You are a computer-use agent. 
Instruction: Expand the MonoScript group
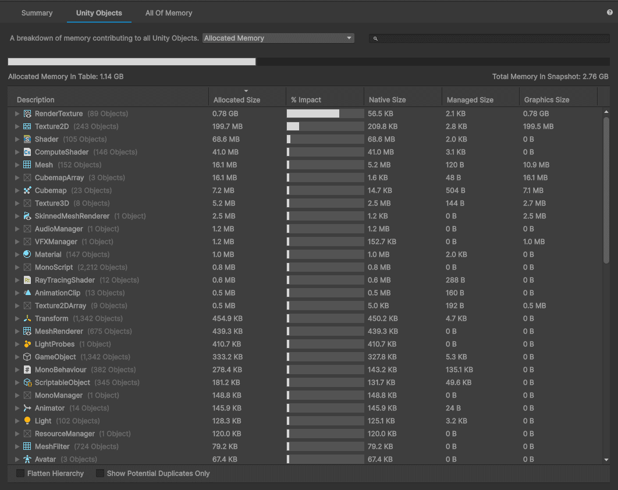click(17, 267)
